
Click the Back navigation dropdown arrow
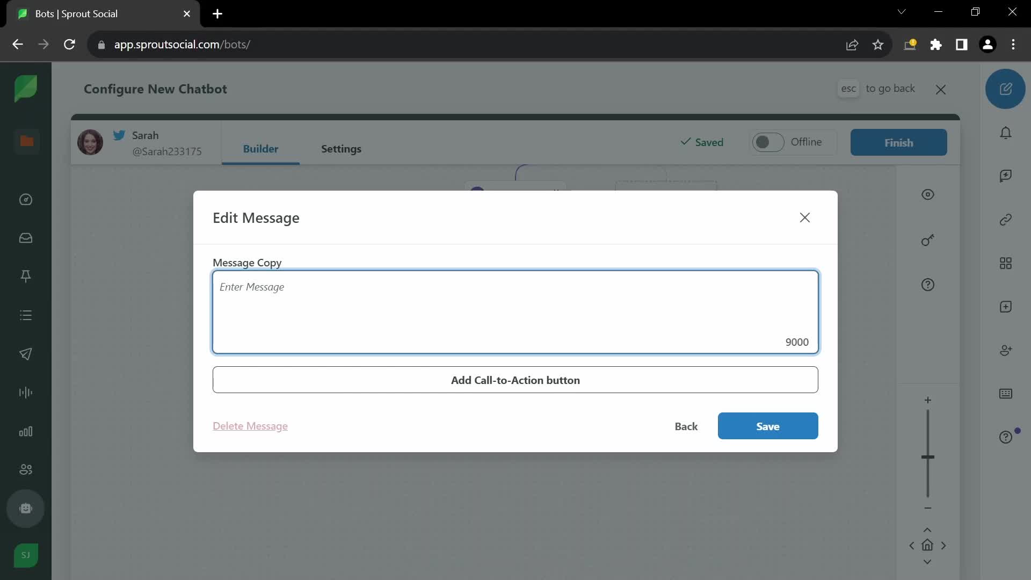pyautogui.click(x=17, y=44)
